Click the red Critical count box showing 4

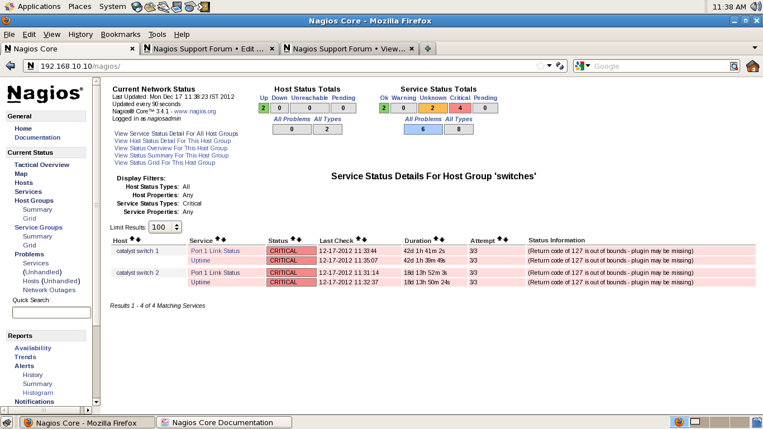tap(460, 108)
